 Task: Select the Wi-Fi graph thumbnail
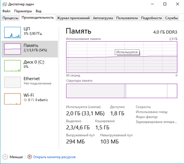(x=12, y=99)
